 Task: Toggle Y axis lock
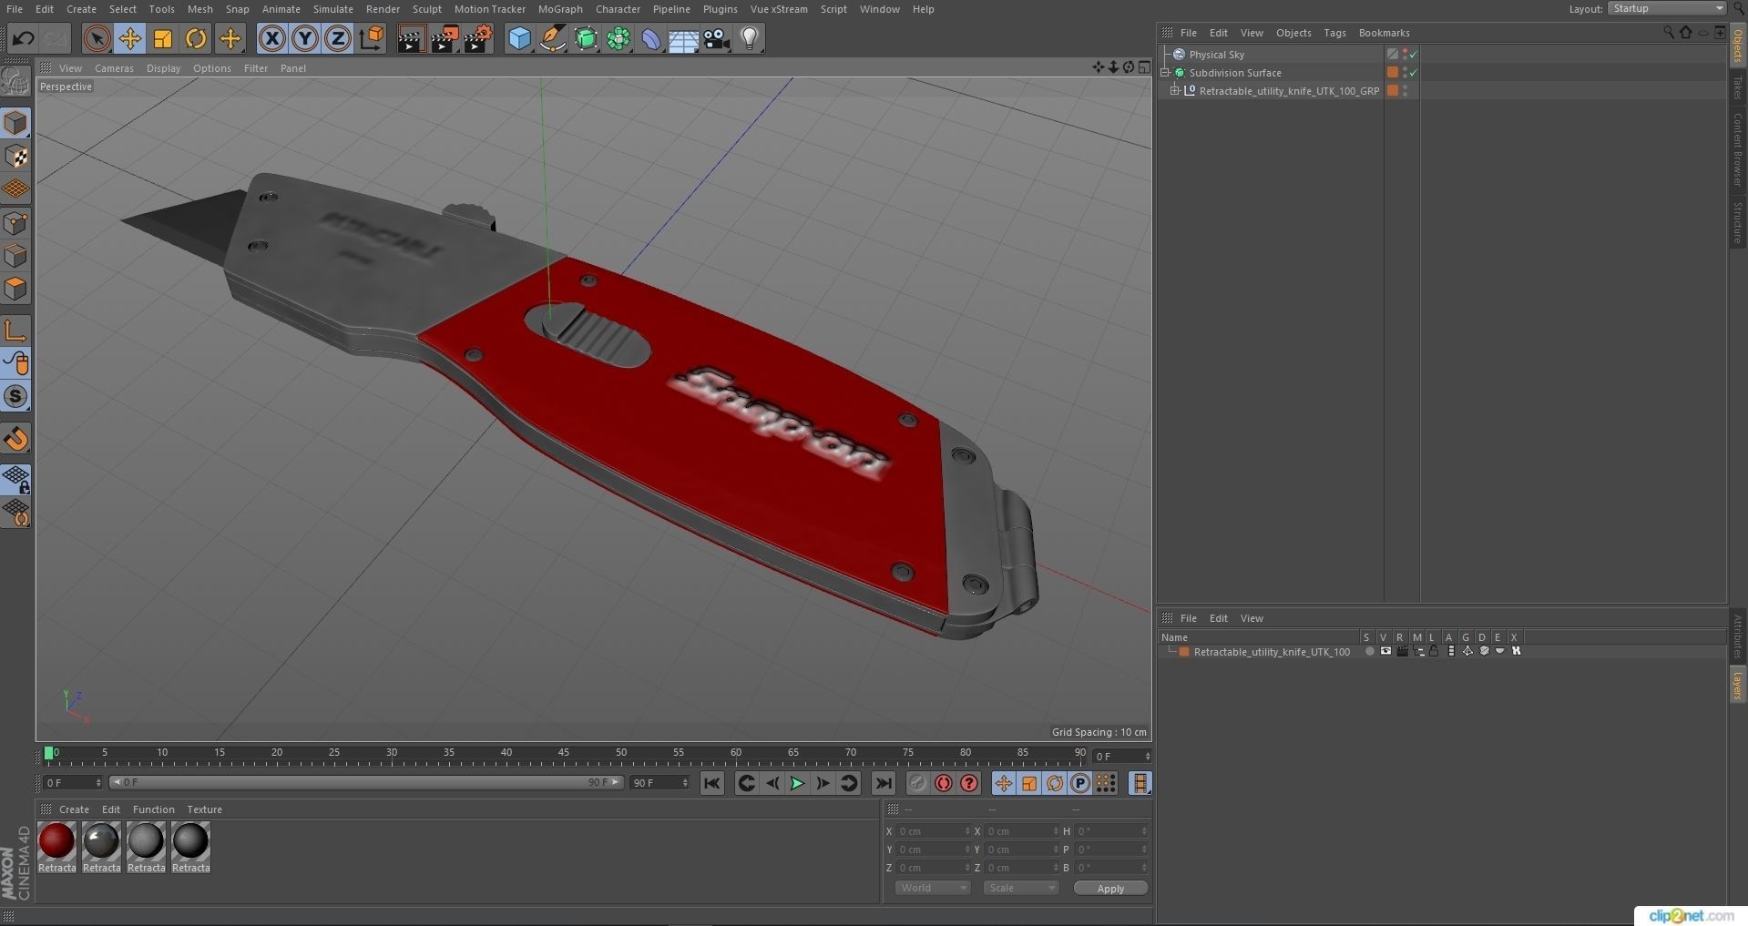pos(305,38)
